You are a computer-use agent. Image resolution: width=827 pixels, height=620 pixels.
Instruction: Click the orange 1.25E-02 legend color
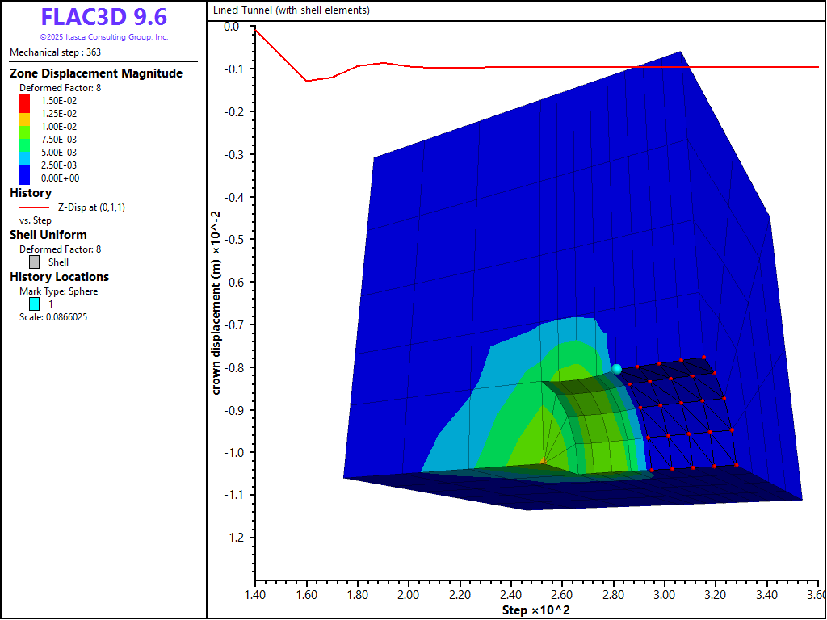point(25,114)
